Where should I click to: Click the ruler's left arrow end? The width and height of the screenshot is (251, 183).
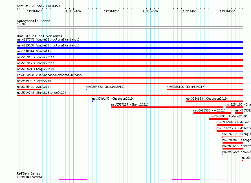coord(17,9)
